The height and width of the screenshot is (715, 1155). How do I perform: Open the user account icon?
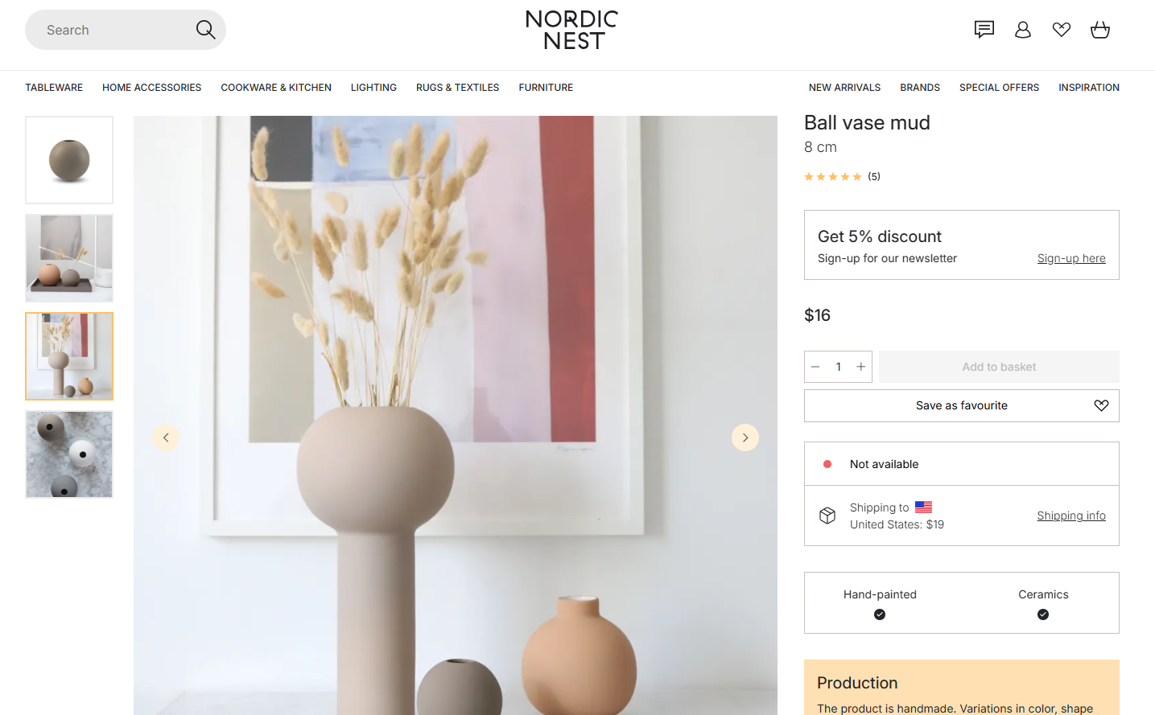pos(1023,30)
